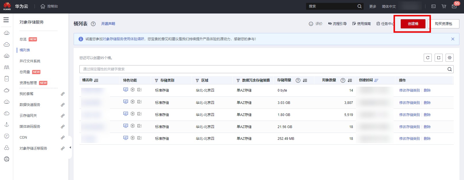The width and height of the screenshot is (464, 180).
Task: Select 并行文件系统 in the sidebar
Action: [30, 61]
